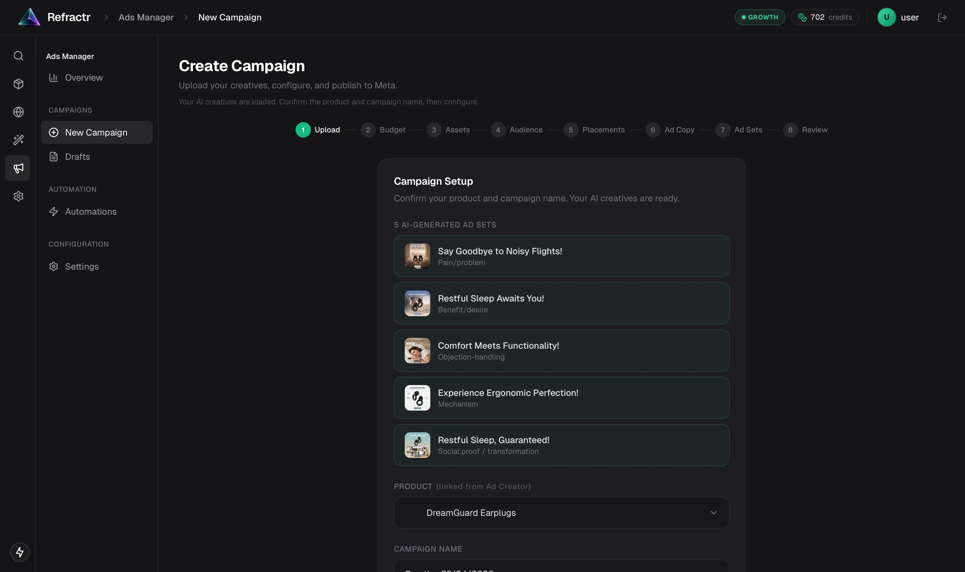Select 'Restful Sleep, Guaranteed!' ad set title
The height and width of the screenshot is (572, 965).
tap(494, 440)
